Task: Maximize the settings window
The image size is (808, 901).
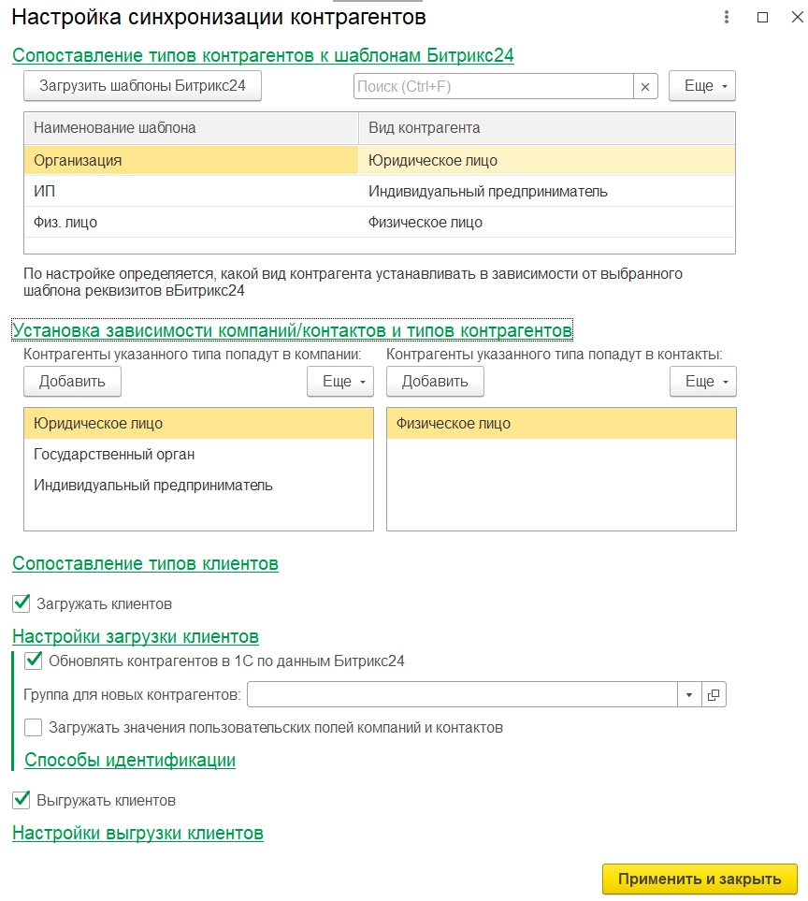Action: click(x=761, y=18)
